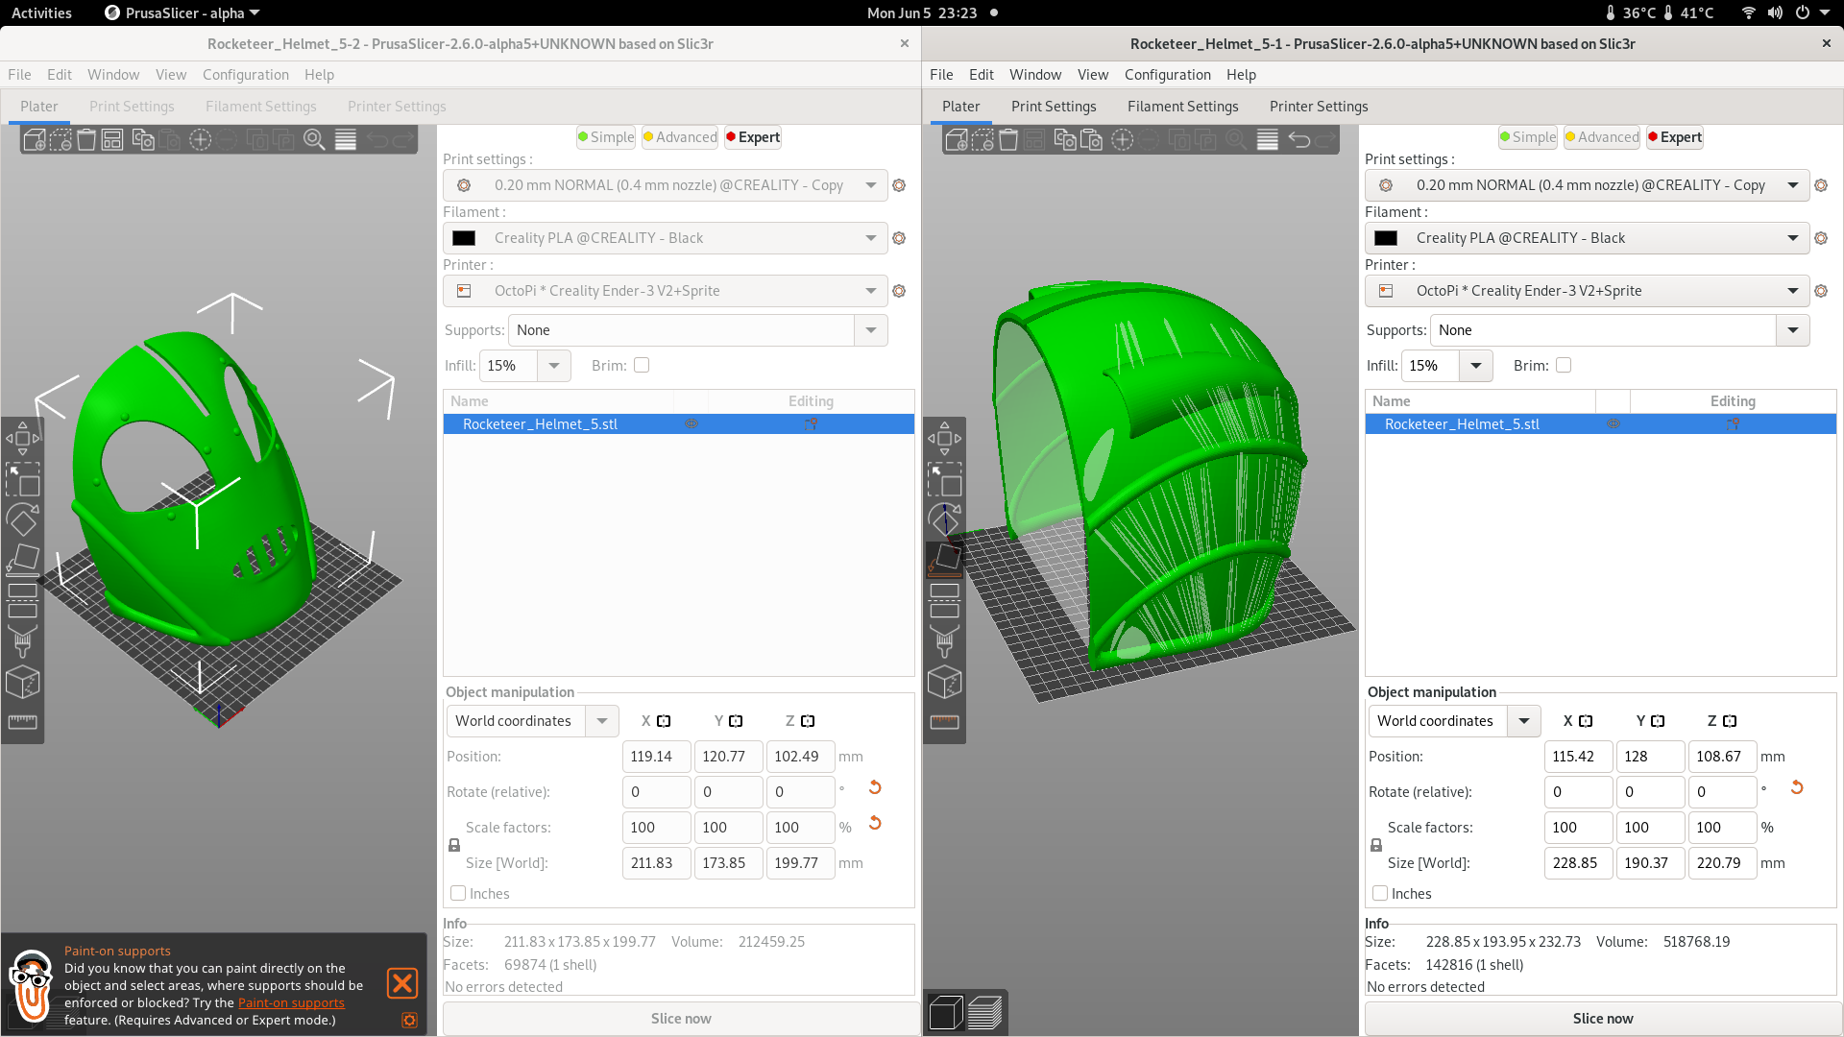Select Measure ruler tool in left window
The image size is (1844, 1037).
coord(23,722)
